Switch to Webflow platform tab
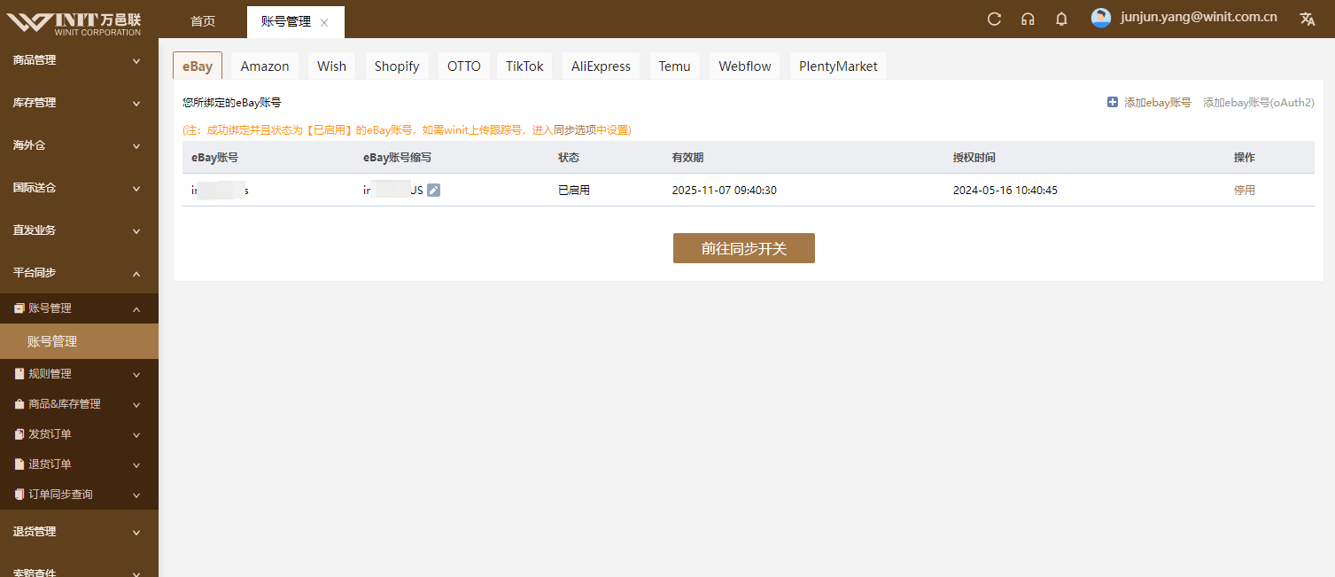 [745, 66]
